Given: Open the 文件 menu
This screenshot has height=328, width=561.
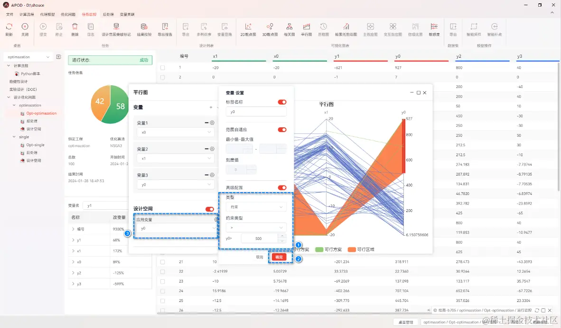Looking at the screenshot, I should coord(9,15).
